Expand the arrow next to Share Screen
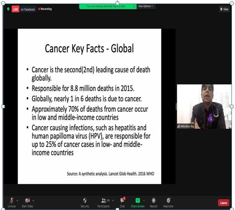The height and width of the screenshot is (210, 235). tap(144, 200)
